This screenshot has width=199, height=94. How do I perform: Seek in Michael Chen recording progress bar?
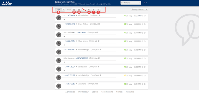(89, 18)
